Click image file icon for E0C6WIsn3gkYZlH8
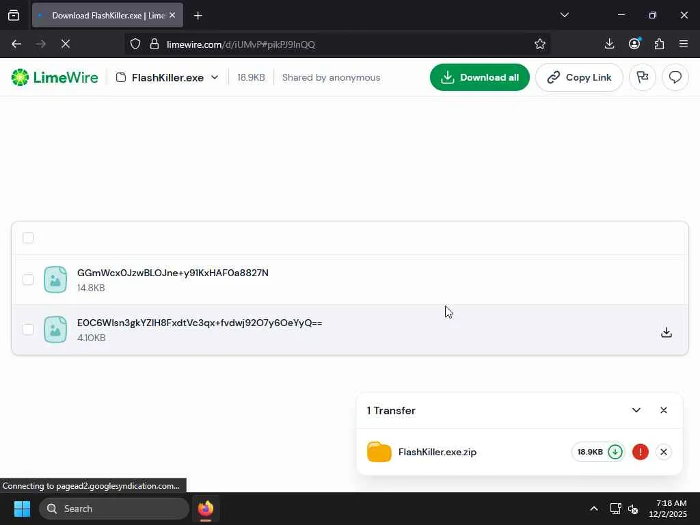 (x=55, y=329)
